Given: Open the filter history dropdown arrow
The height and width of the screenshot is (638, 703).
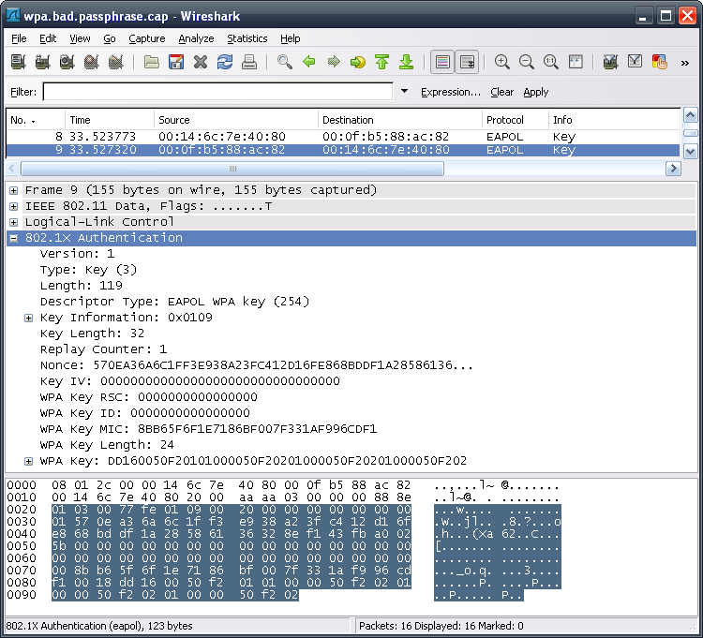Looking at the screenshot, I should (x=404, y=92).
